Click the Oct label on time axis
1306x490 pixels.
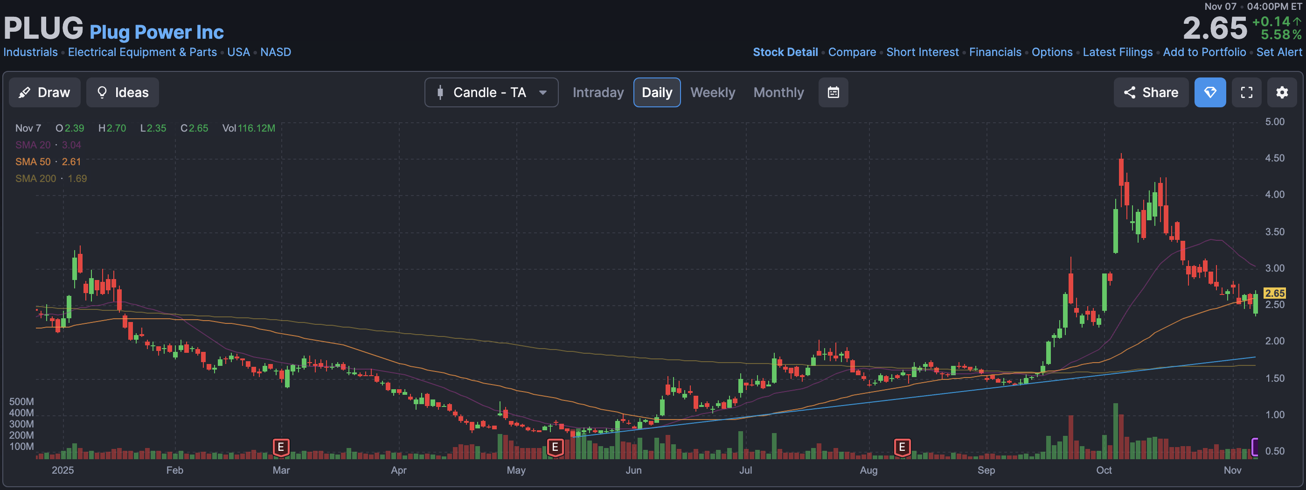pyautogui.click(x=1104, y=470)
